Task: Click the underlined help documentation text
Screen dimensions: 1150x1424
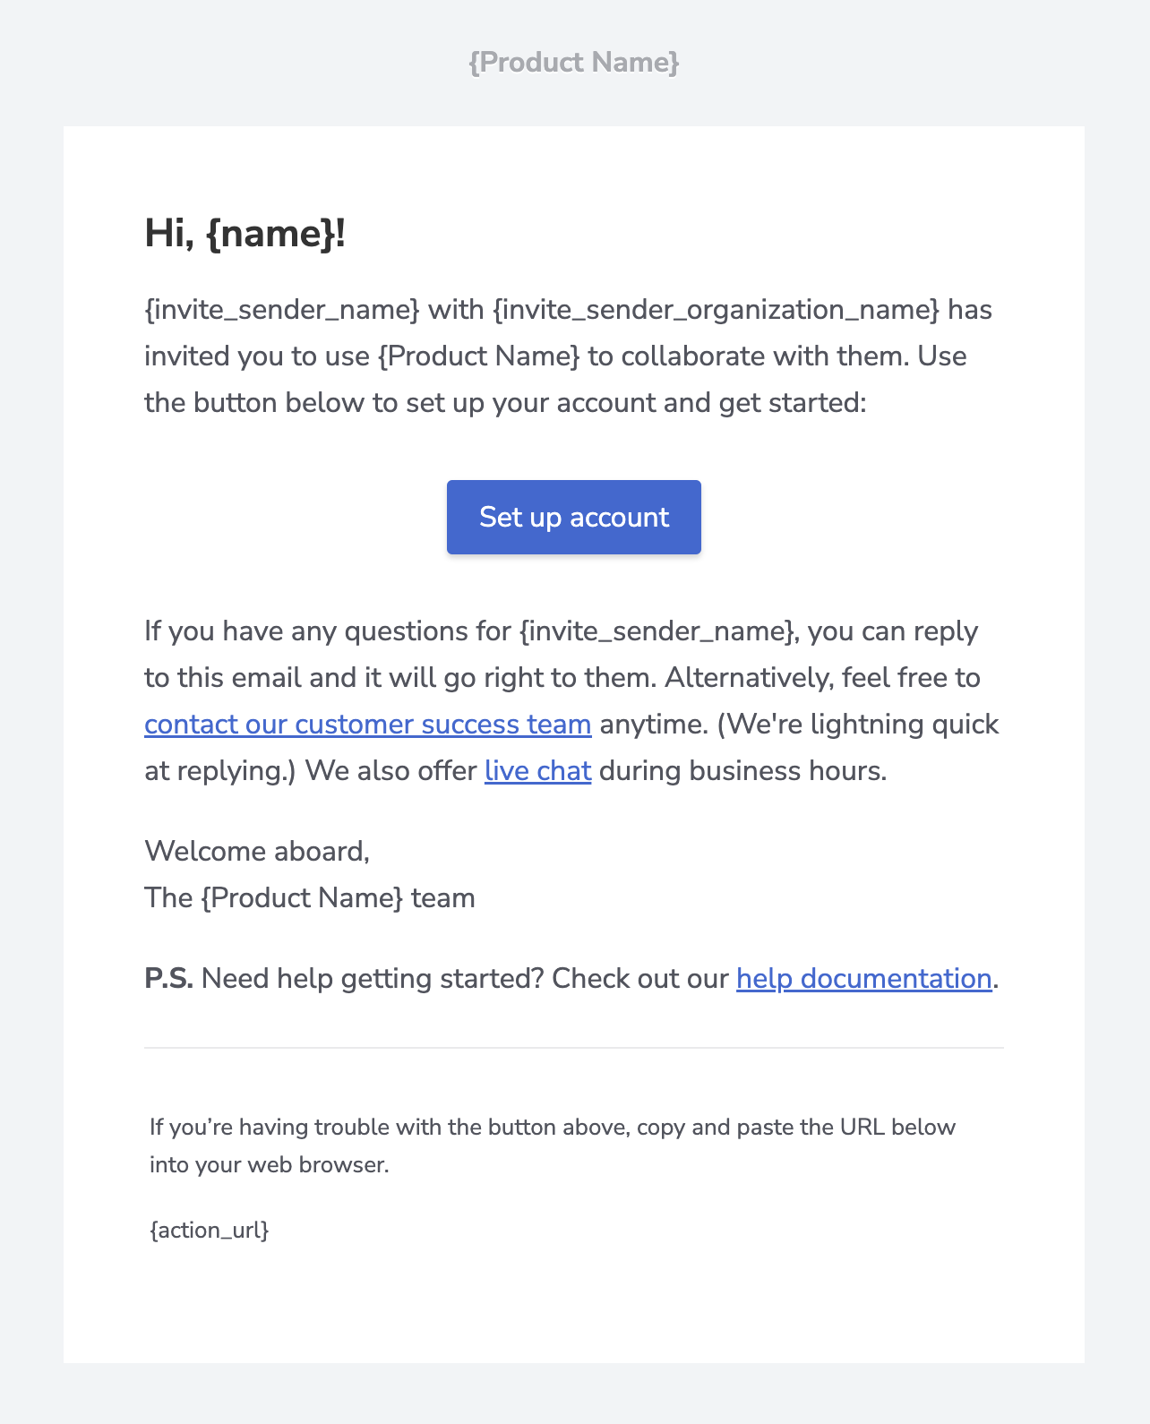Action: [x=862, y=978]
